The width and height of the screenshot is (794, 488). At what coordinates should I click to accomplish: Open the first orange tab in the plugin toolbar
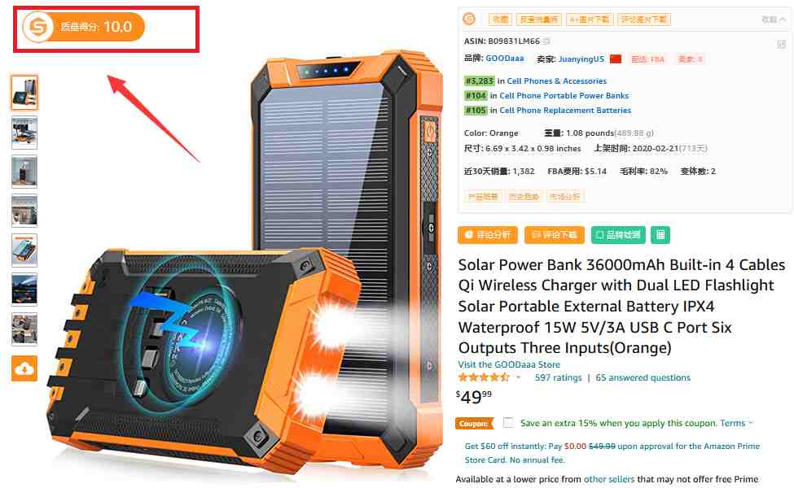click(x=500, y=20)
